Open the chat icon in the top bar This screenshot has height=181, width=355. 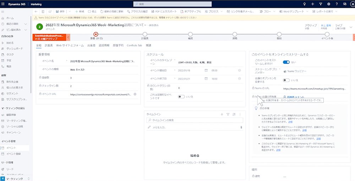click(x=345, y=4)
